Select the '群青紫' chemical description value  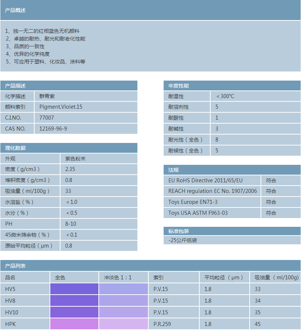pos(47,96)
